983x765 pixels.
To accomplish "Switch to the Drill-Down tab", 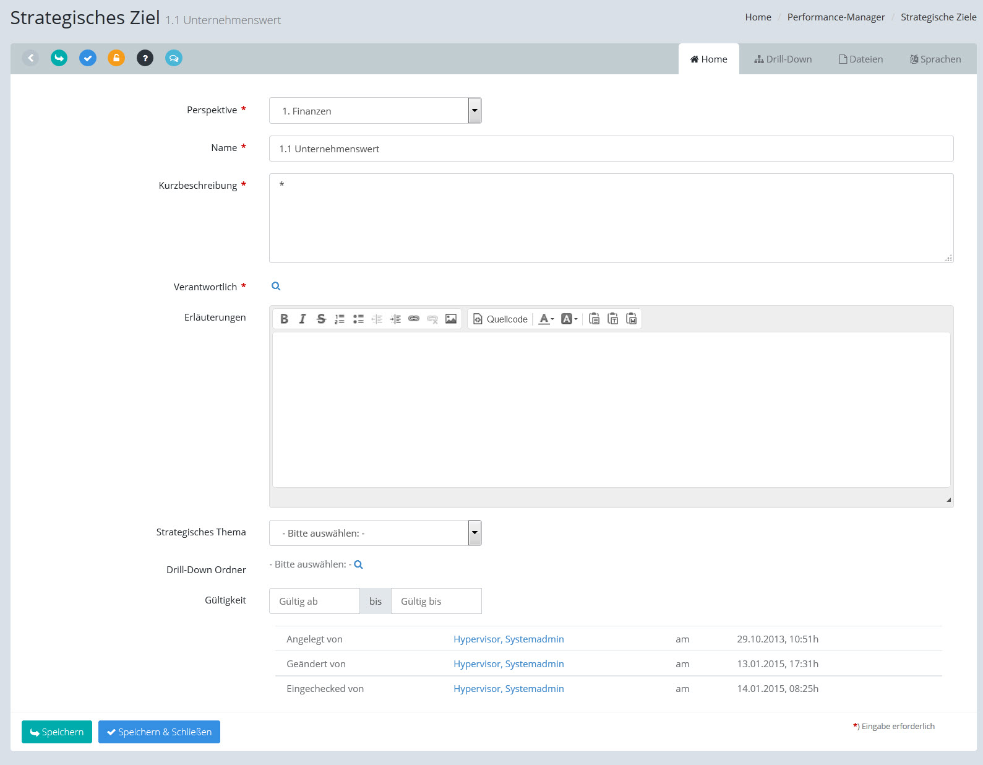I will (783, 59).
